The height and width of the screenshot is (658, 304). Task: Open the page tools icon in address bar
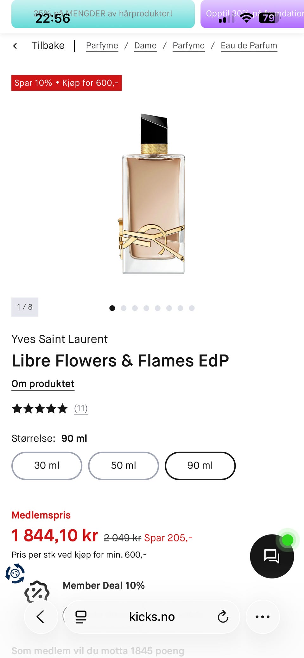81,616
